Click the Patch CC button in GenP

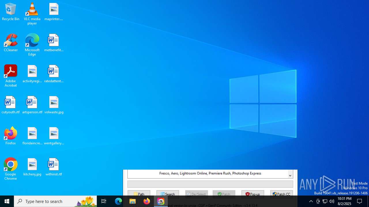point(282,194)
